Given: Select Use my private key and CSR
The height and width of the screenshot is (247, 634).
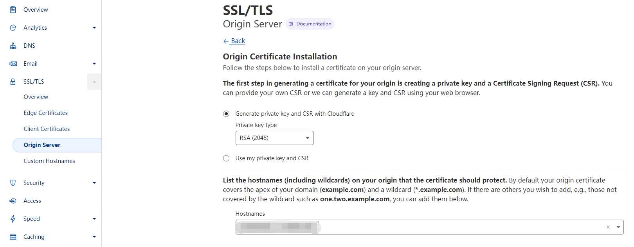Looking at the screenshot, I should pyautogui.click(x=226, y=158).
